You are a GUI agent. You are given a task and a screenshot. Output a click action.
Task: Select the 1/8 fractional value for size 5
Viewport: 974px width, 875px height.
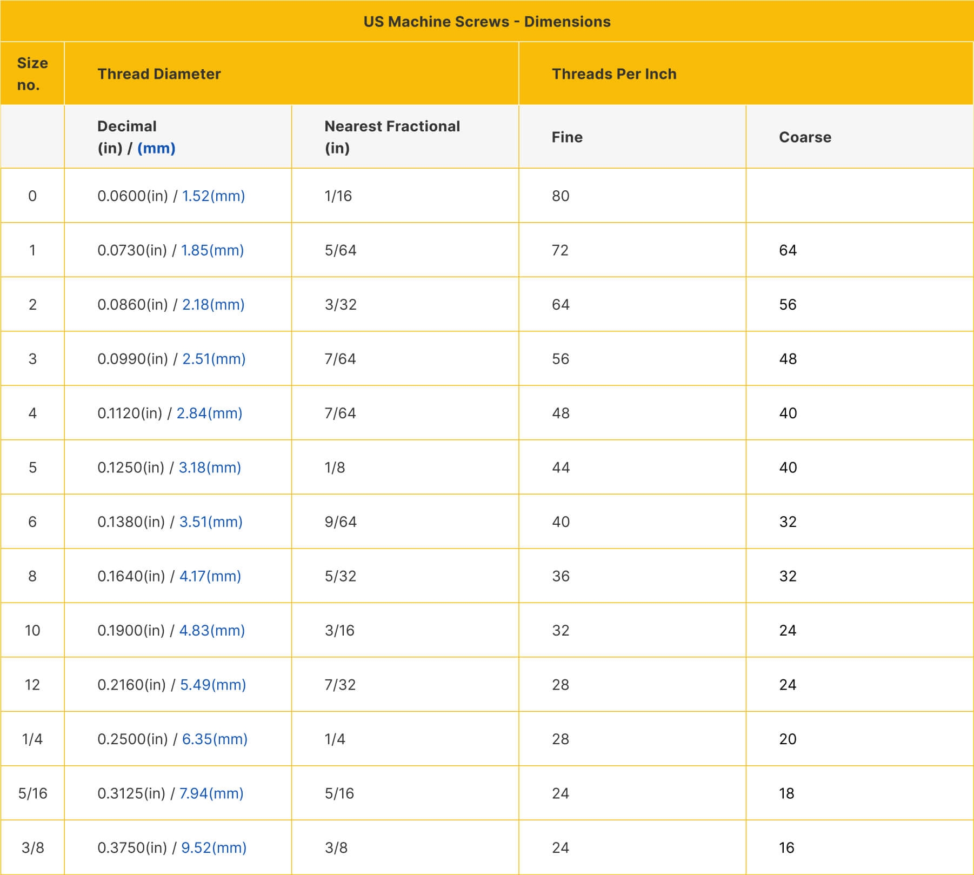pyautogui.click(x=332, y=467)
